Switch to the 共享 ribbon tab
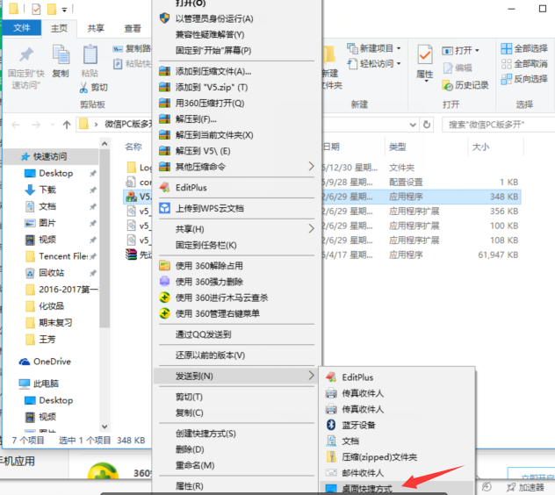Screen dimensions: 555x495 pyautogui.click(x=96, y=28)
